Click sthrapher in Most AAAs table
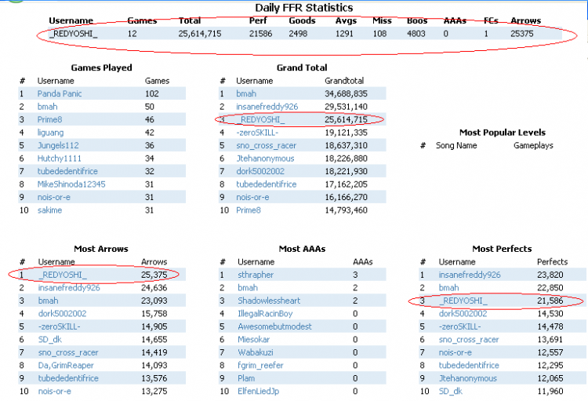This screenshot has height=401, width=588. pos(256,275)
